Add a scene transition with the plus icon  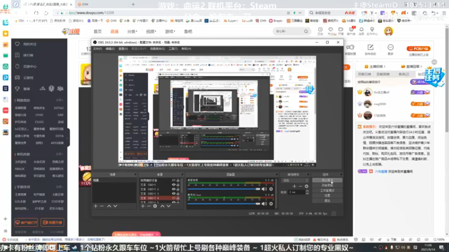[294, 186]
